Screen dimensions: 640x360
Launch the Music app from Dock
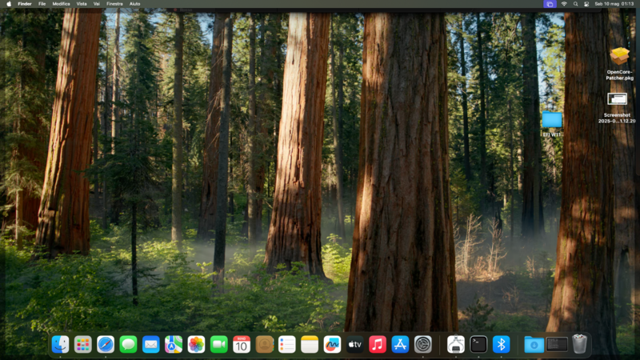click(378, 344)
